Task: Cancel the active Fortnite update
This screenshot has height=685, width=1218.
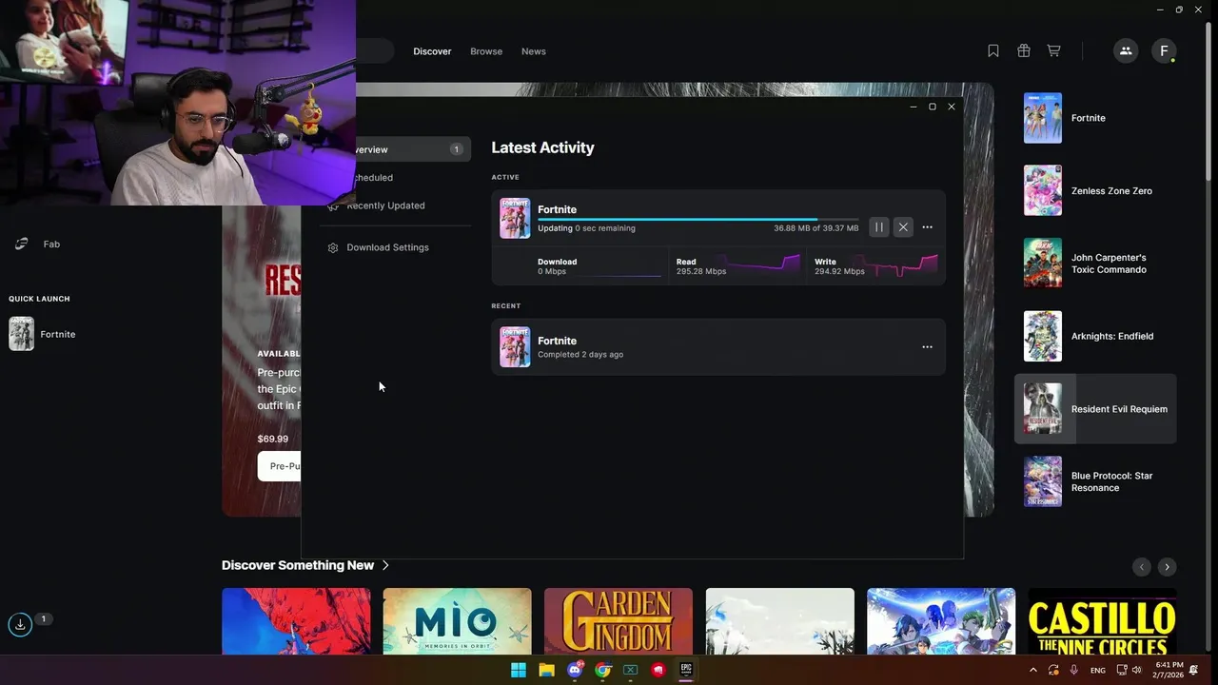Action: pyautogui.click(x=903, y=227)
